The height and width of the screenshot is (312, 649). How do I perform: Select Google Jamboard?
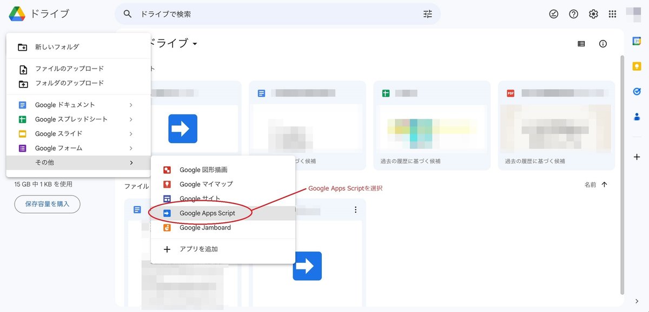tap(223, 228)
